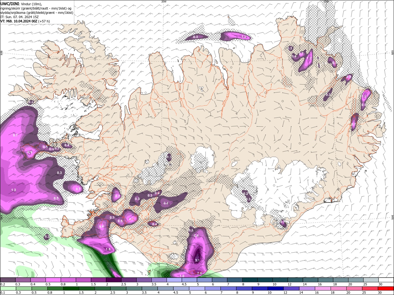Pick upper legend 1.5 dark magenta swatch
The height and width of the screenshot is (295, 394).
click(98, 280)
